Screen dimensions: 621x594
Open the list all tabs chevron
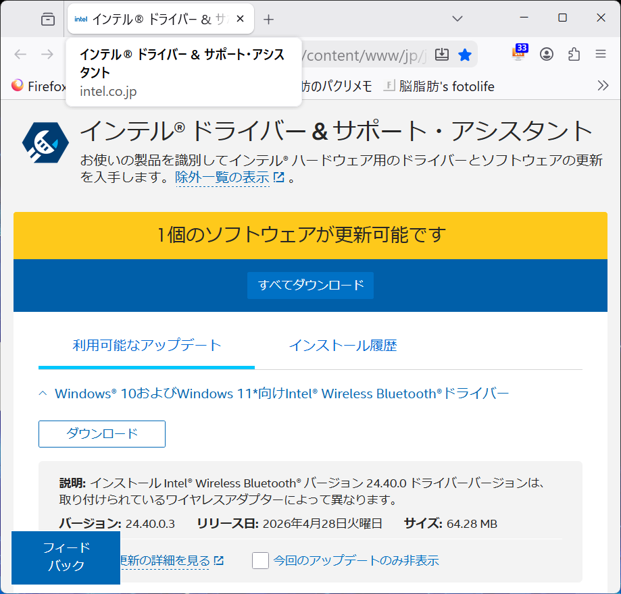coord(457,19)
